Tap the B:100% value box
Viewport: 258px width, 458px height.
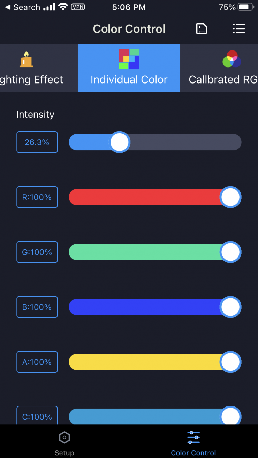tap(37, 307)
